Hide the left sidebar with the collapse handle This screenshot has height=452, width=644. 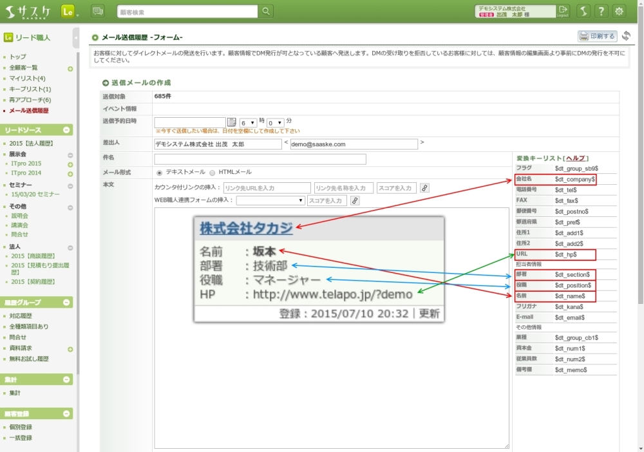pos(75,38)
